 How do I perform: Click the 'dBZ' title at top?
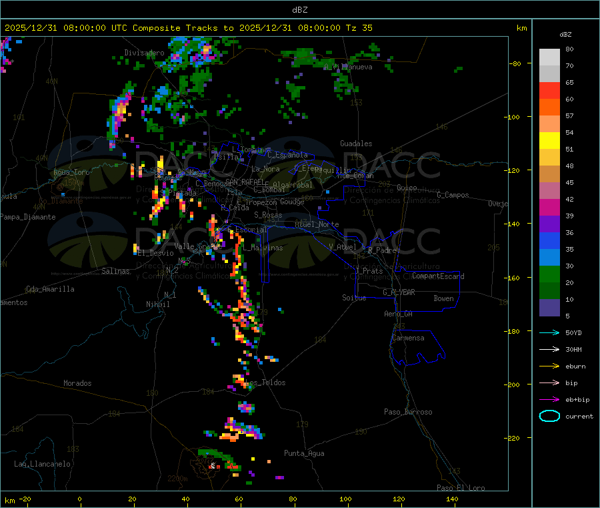point(299,10)
